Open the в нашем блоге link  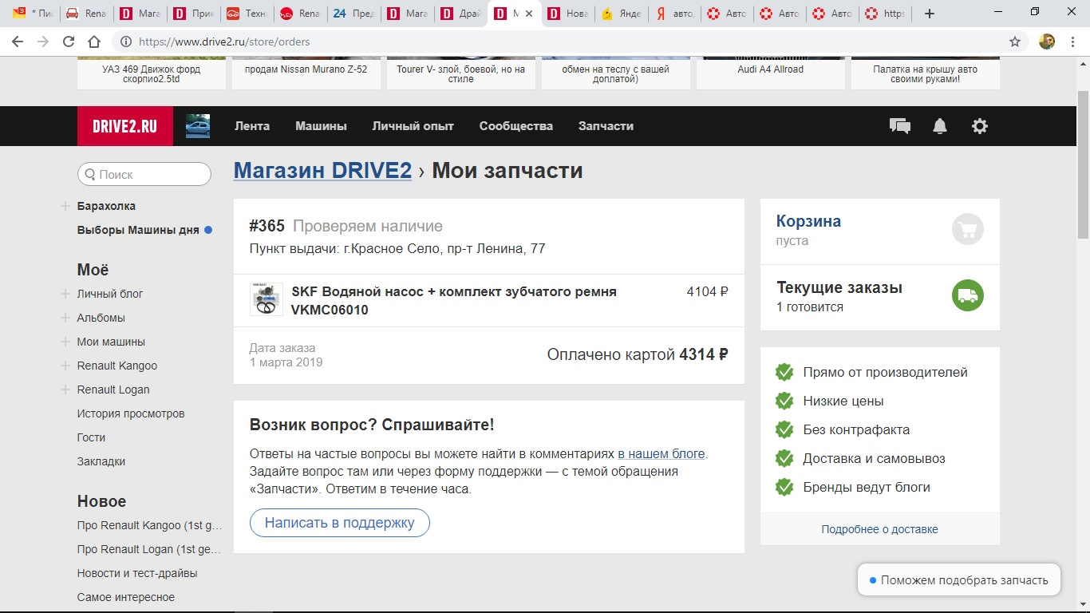coord(662,453)
